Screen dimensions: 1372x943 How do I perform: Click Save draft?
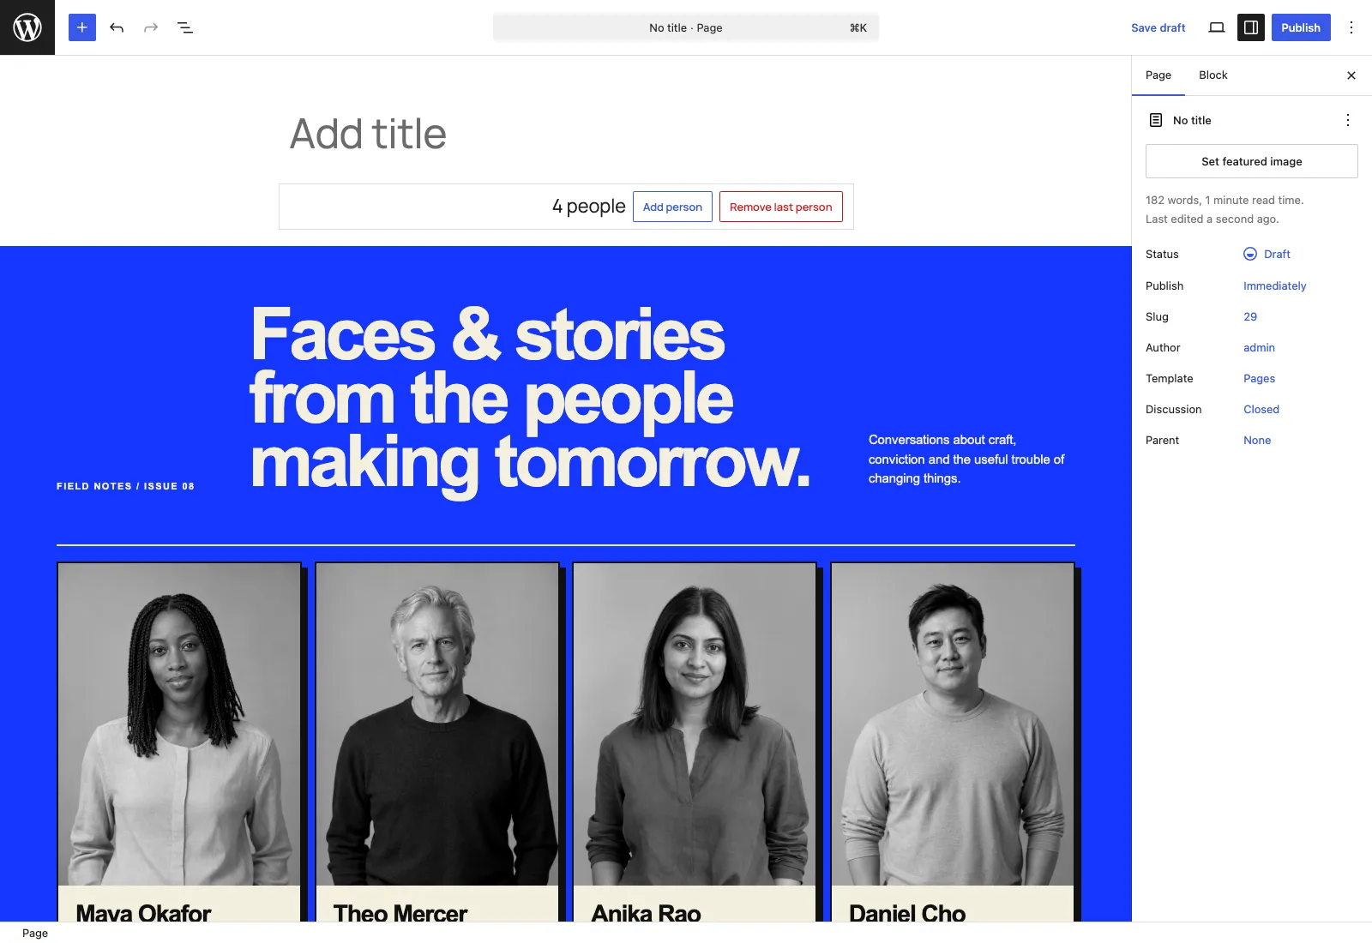(1158, 27)
